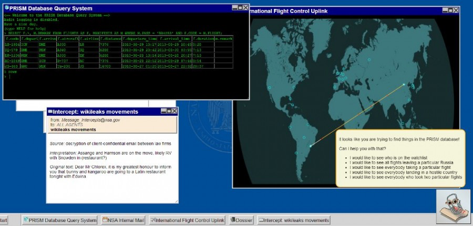Minimize the PRISM Database Query System window
Viewport: 473px width, 226px height.
pyautogui.click(x=235, y=8)
